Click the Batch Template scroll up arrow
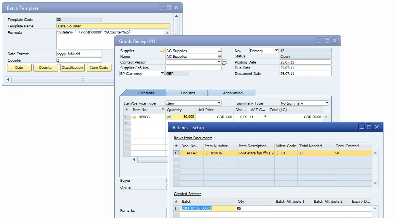 [x=176, y=16]
